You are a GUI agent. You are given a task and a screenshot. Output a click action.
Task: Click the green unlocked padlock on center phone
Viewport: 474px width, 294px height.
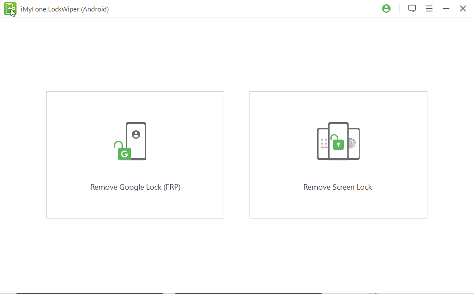tap(338, 143)
